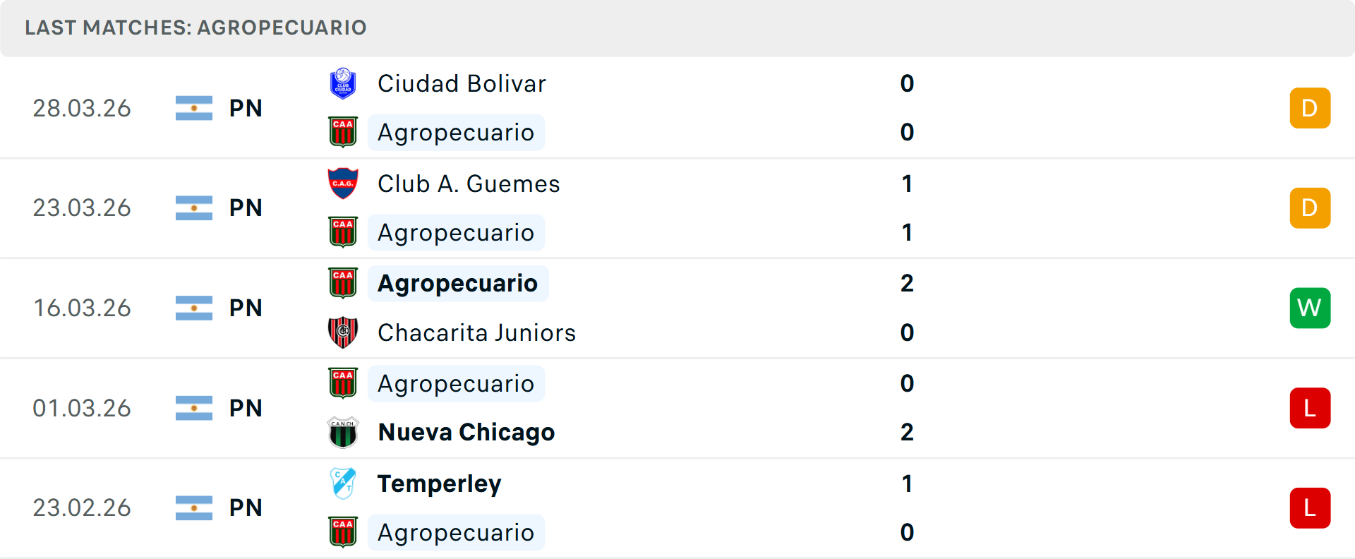Click the L badge for Temperley match
Screen dimensions: 1355x559
coord(1310,507)
